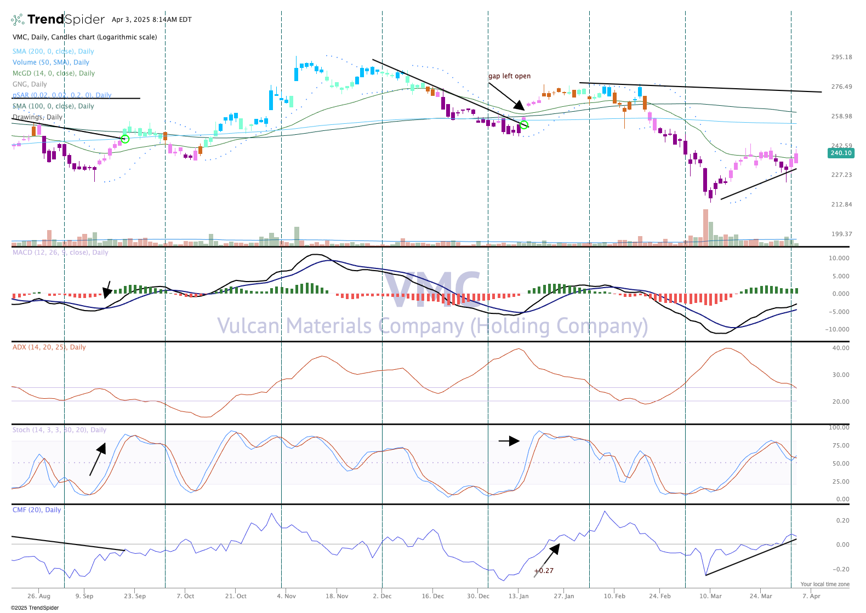Click the VMC, Daily, Candles chart title
The width and height of the screenshot is (866, 613).
click(x=84, y=37)
